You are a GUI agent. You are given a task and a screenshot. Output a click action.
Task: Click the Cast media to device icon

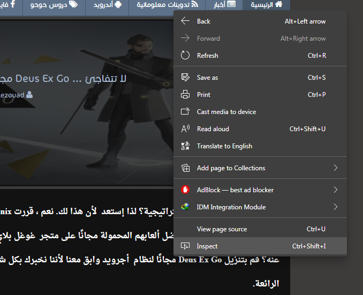(x=186, y=112)
